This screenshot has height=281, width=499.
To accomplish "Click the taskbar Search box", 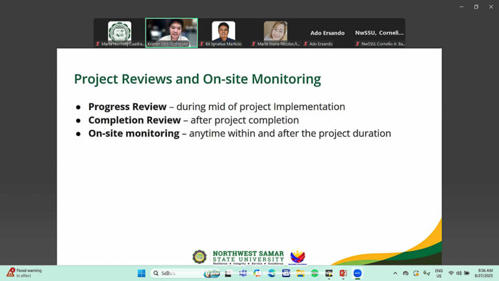I will pos(185,273).
